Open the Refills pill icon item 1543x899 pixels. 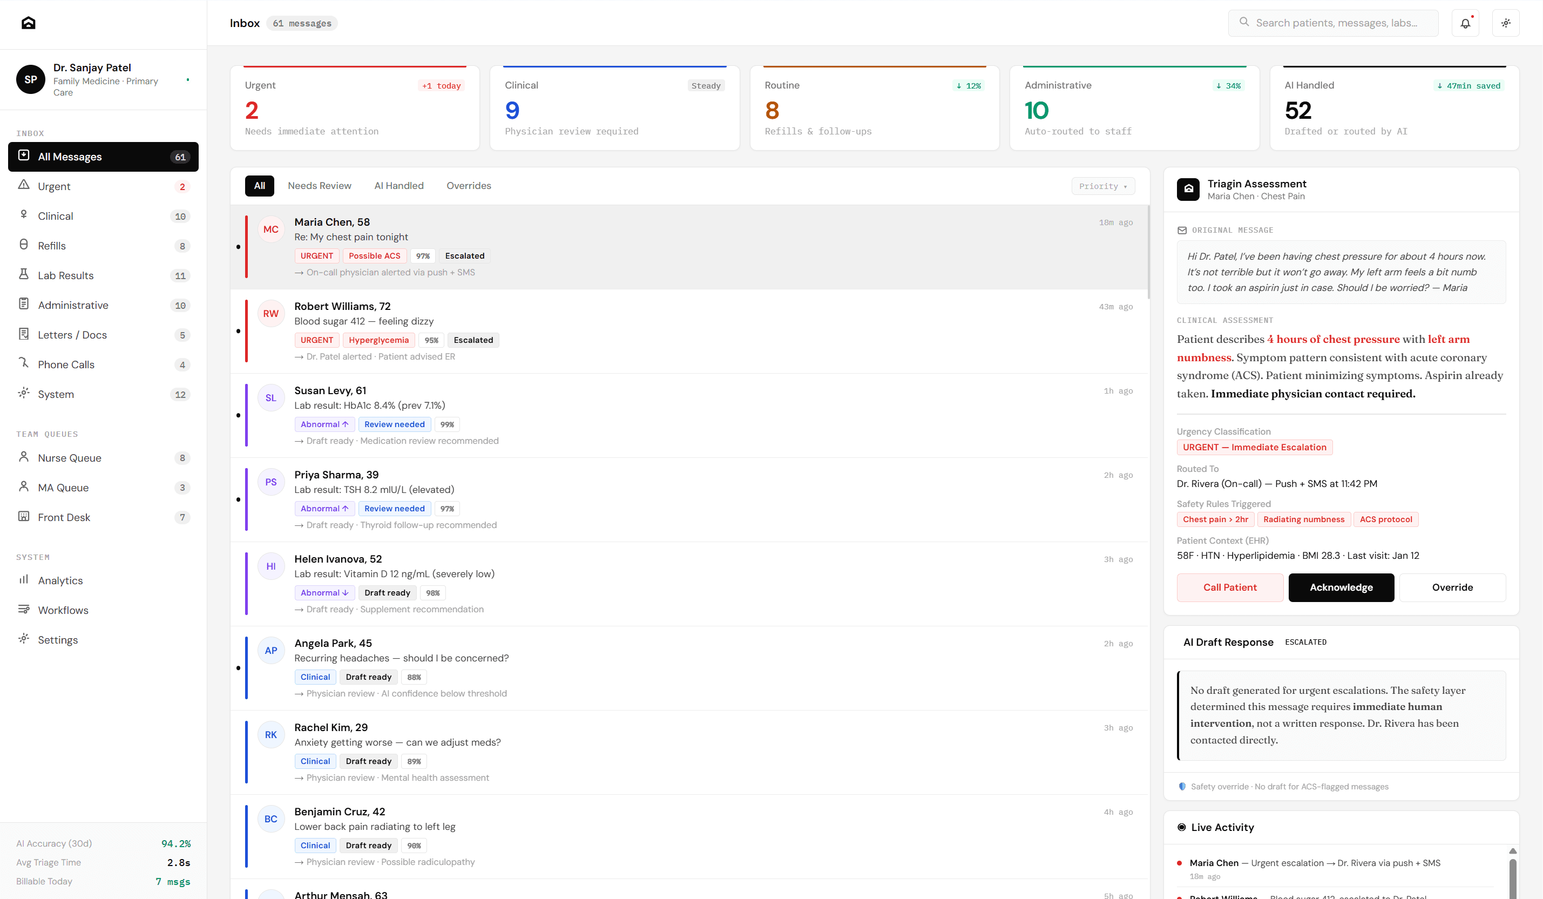pos(24,245)
